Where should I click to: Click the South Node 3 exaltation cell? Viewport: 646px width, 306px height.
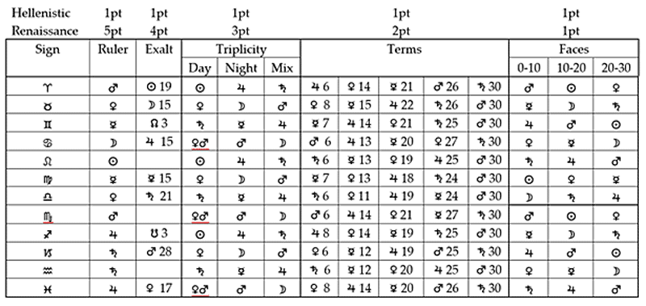159,233
